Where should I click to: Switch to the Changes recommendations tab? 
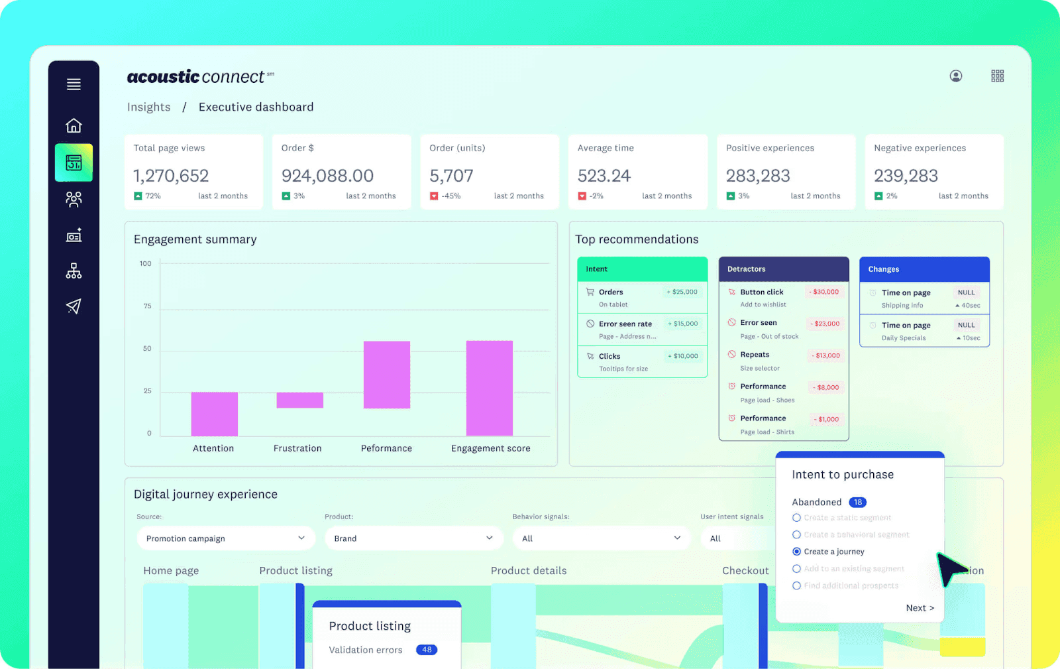tap(924, 269)
